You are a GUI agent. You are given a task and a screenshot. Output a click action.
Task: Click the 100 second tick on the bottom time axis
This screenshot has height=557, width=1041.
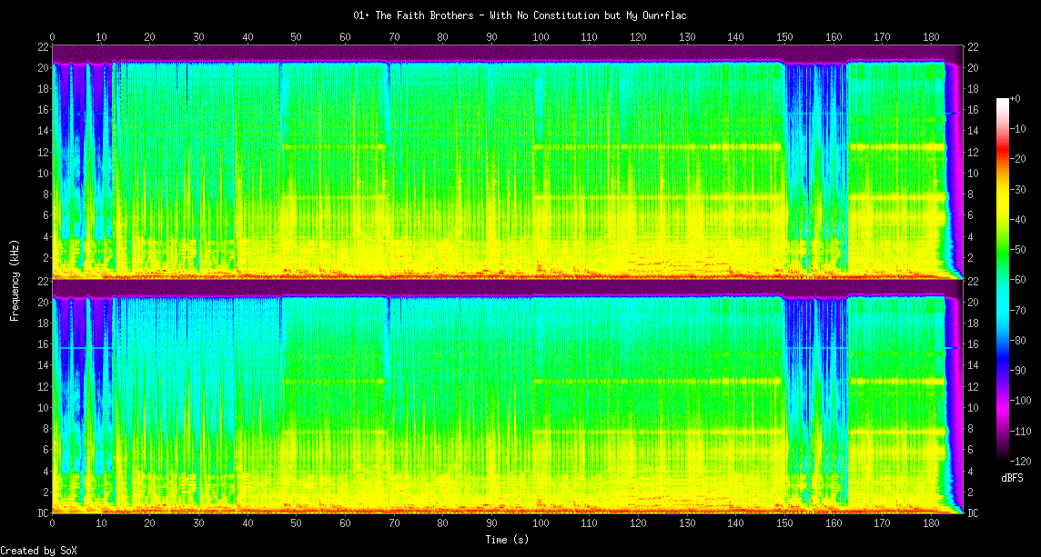(x=541, y=524)
